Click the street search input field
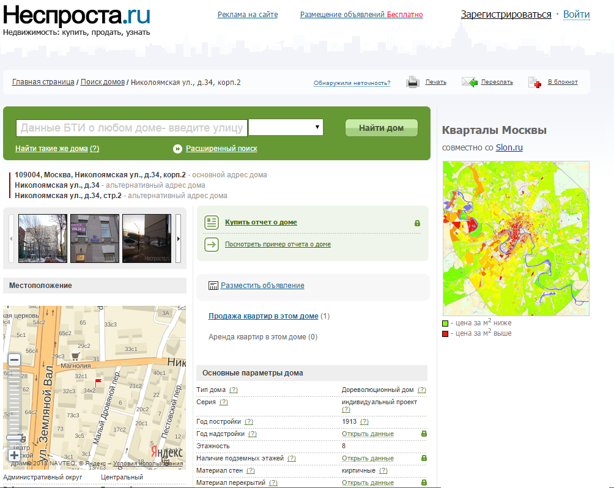 pos(131,128)
